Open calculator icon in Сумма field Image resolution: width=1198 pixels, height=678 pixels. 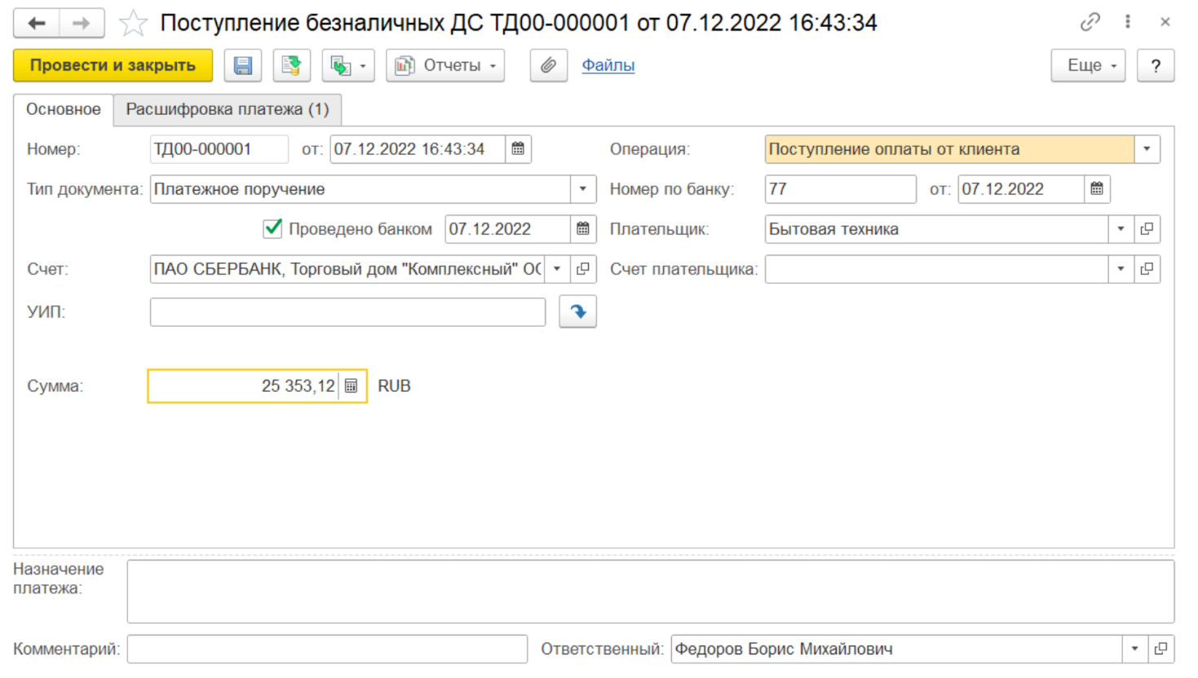[x=351, y=386]
